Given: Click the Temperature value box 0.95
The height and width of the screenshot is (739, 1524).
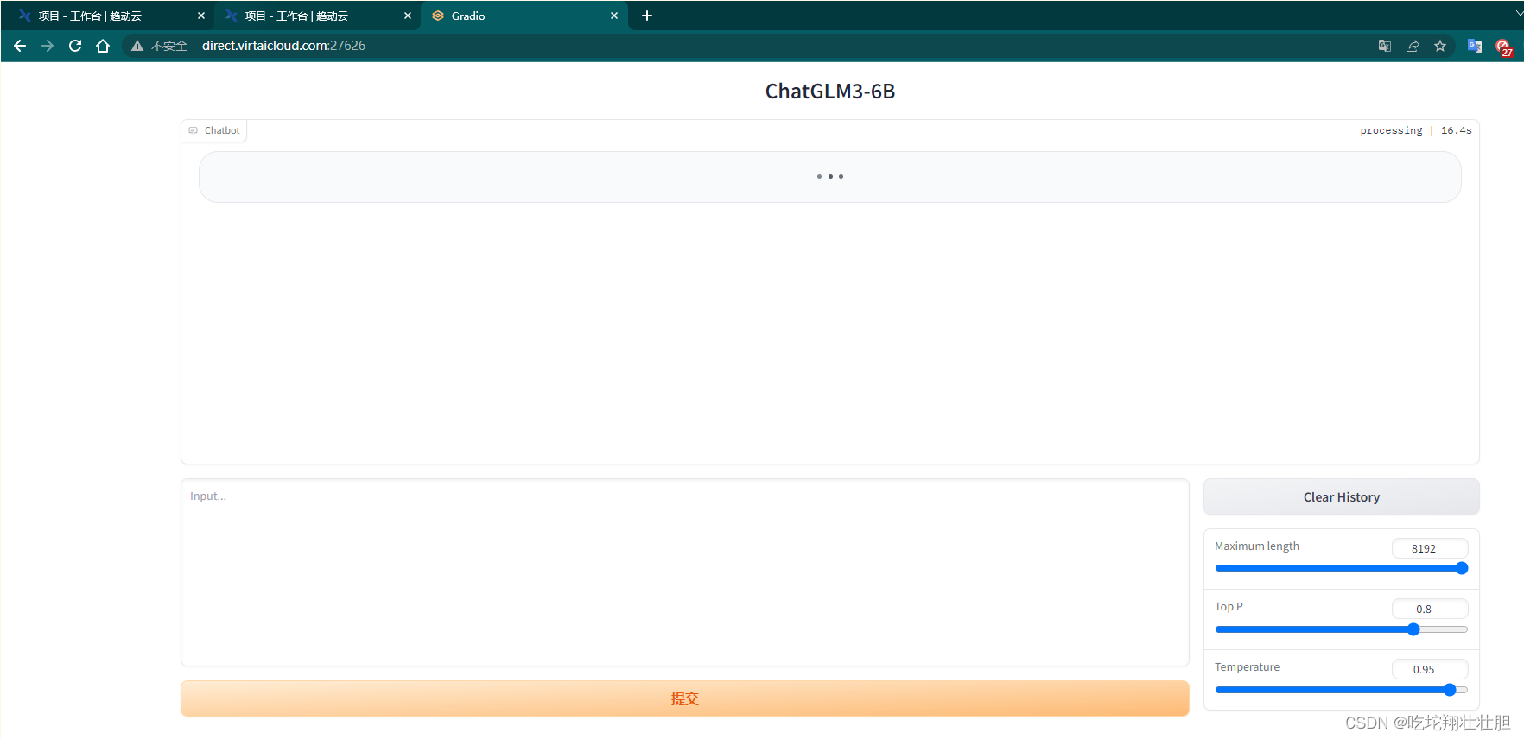Looking at the screenshot, I should (1429, 669).
